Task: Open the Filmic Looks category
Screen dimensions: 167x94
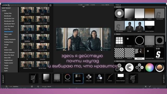Action: [x=8, y=34]
